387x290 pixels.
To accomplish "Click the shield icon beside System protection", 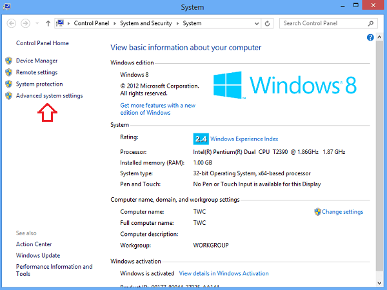I will [x=9, y=84].
